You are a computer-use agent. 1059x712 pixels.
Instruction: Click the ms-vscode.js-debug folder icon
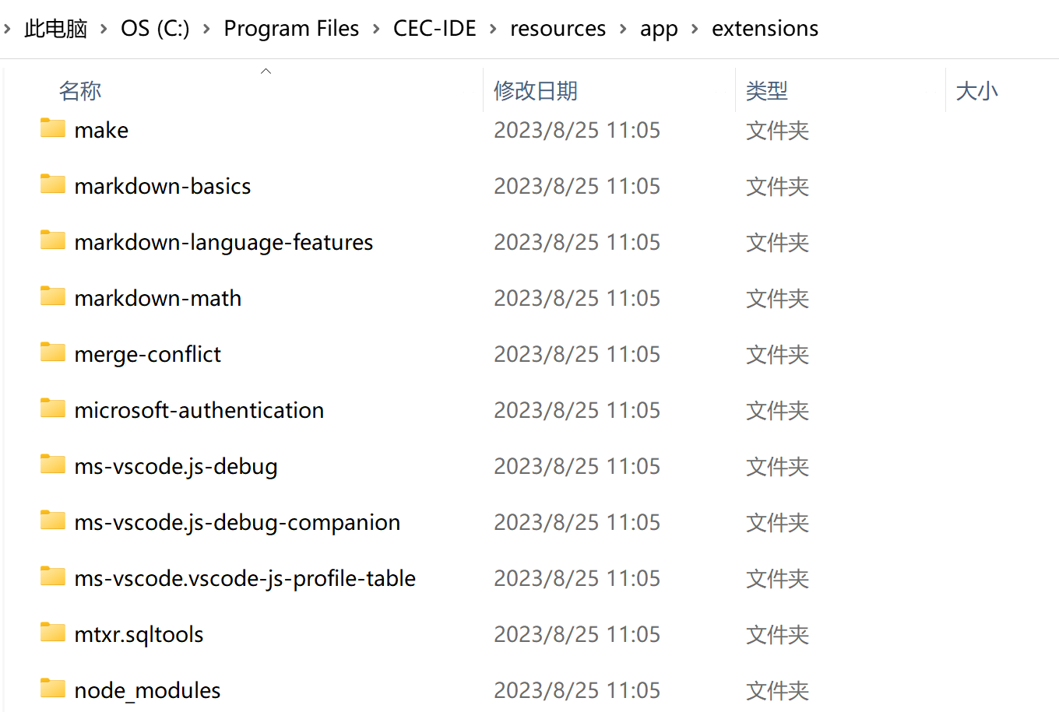coord(53,464)
